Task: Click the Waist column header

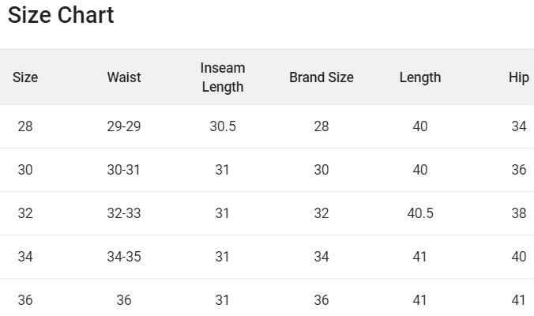Action: (124, 77)
